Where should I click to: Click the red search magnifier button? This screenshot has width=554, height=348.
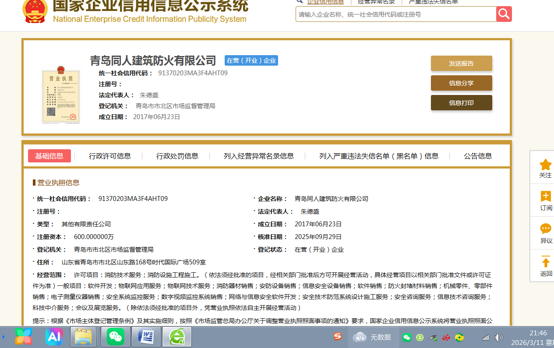click(x=504, y=14)
